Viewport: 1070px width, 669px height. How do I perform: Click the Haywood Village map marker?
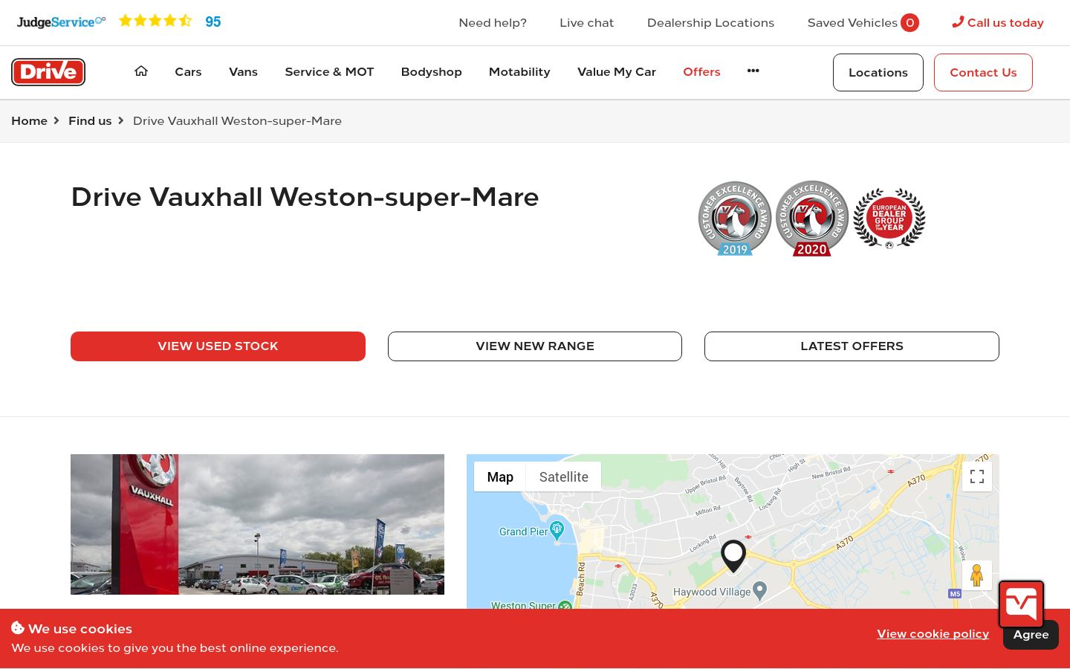tap(759, 591)
